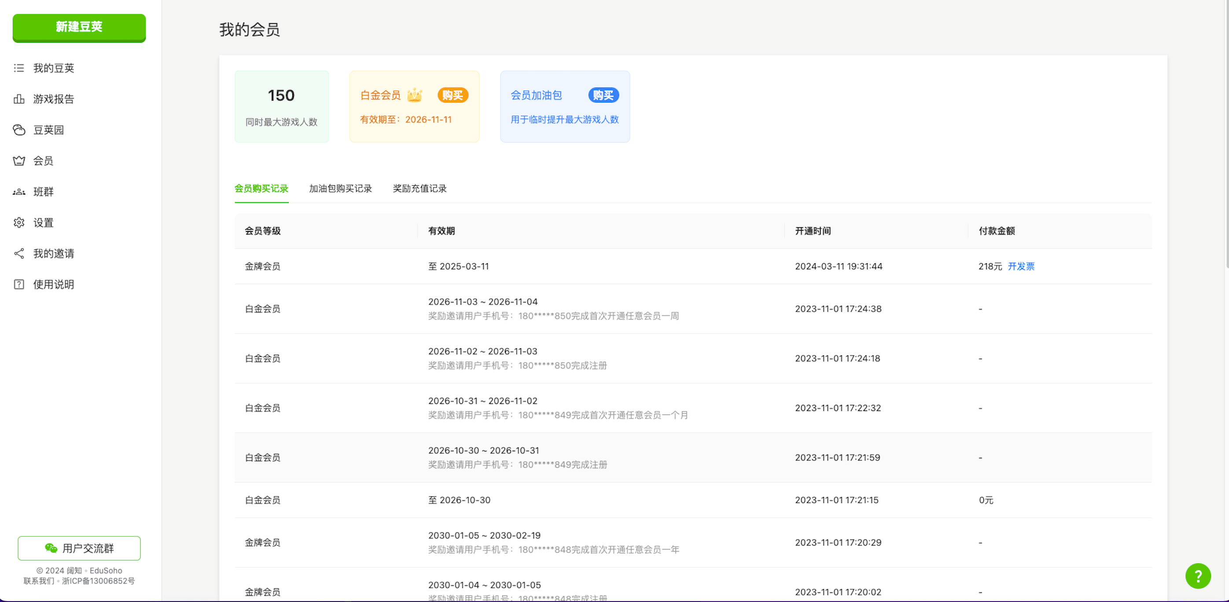This screenshot has height=602, width=1229.
Task: Click 至 2025-03-11 validity cell
Action: click(x=459, y=267)
